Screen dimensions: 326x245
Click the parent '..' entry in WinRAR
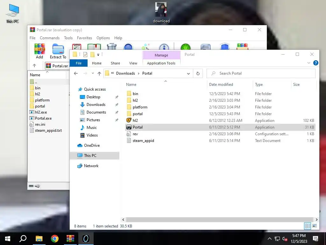pos(33,82)
